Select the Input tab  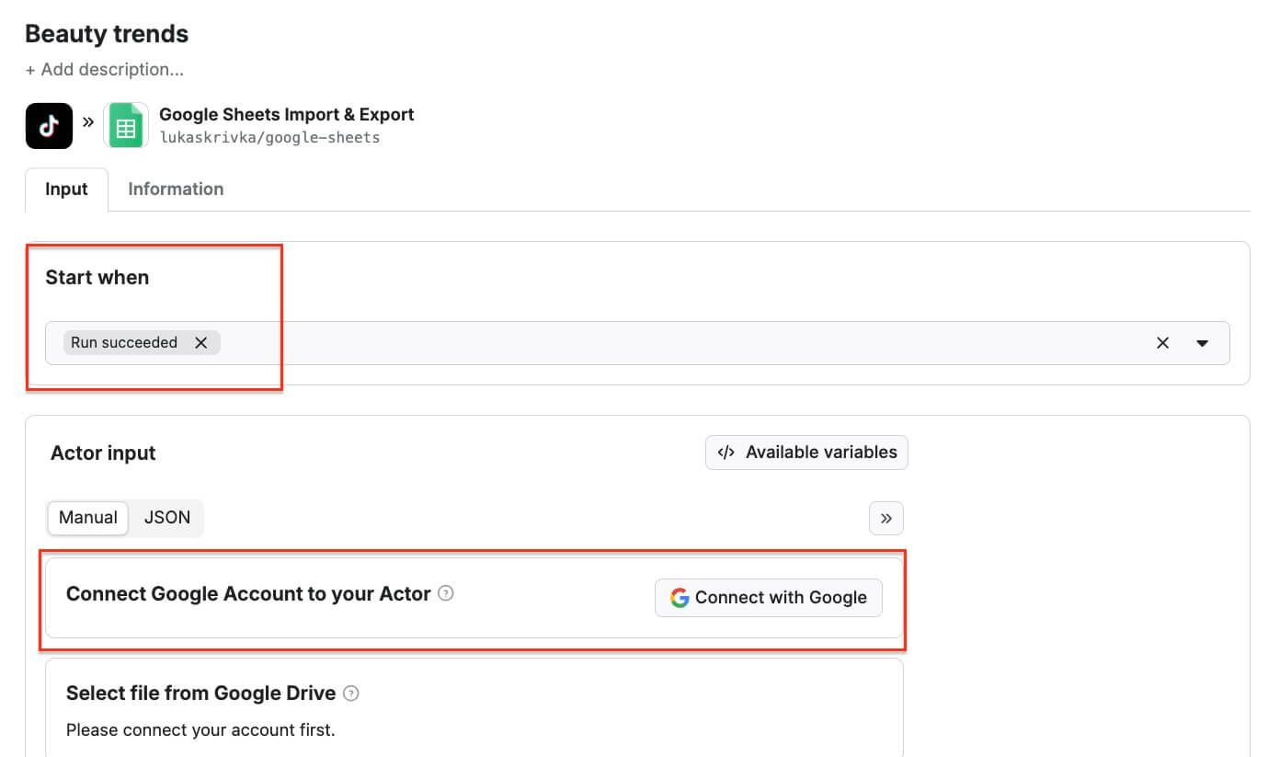[66, 189]
